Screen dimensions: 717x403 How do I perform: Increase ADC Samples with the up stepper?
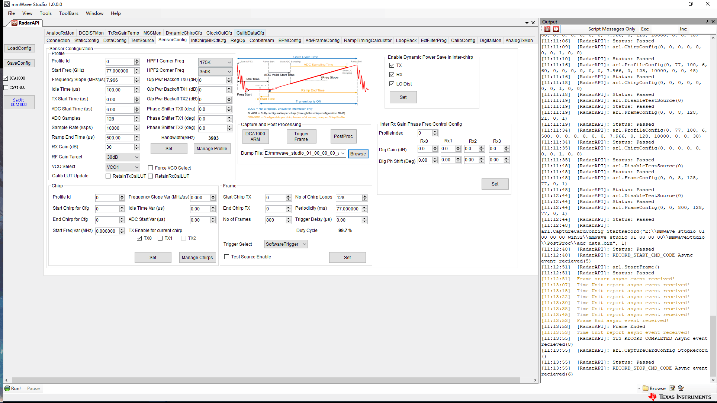(x=137, y=117)
